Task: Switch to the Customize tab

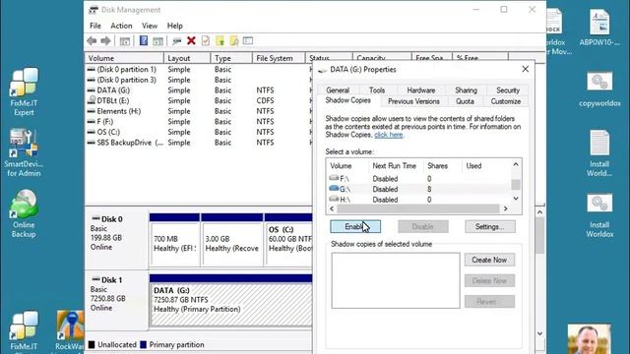Action: tap(505, 101)
